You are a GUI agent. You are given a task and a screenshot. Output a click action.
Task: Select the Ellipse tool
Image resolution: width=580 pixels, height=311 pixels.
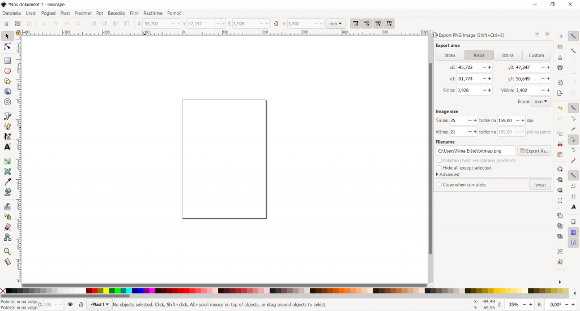[7, 71]
